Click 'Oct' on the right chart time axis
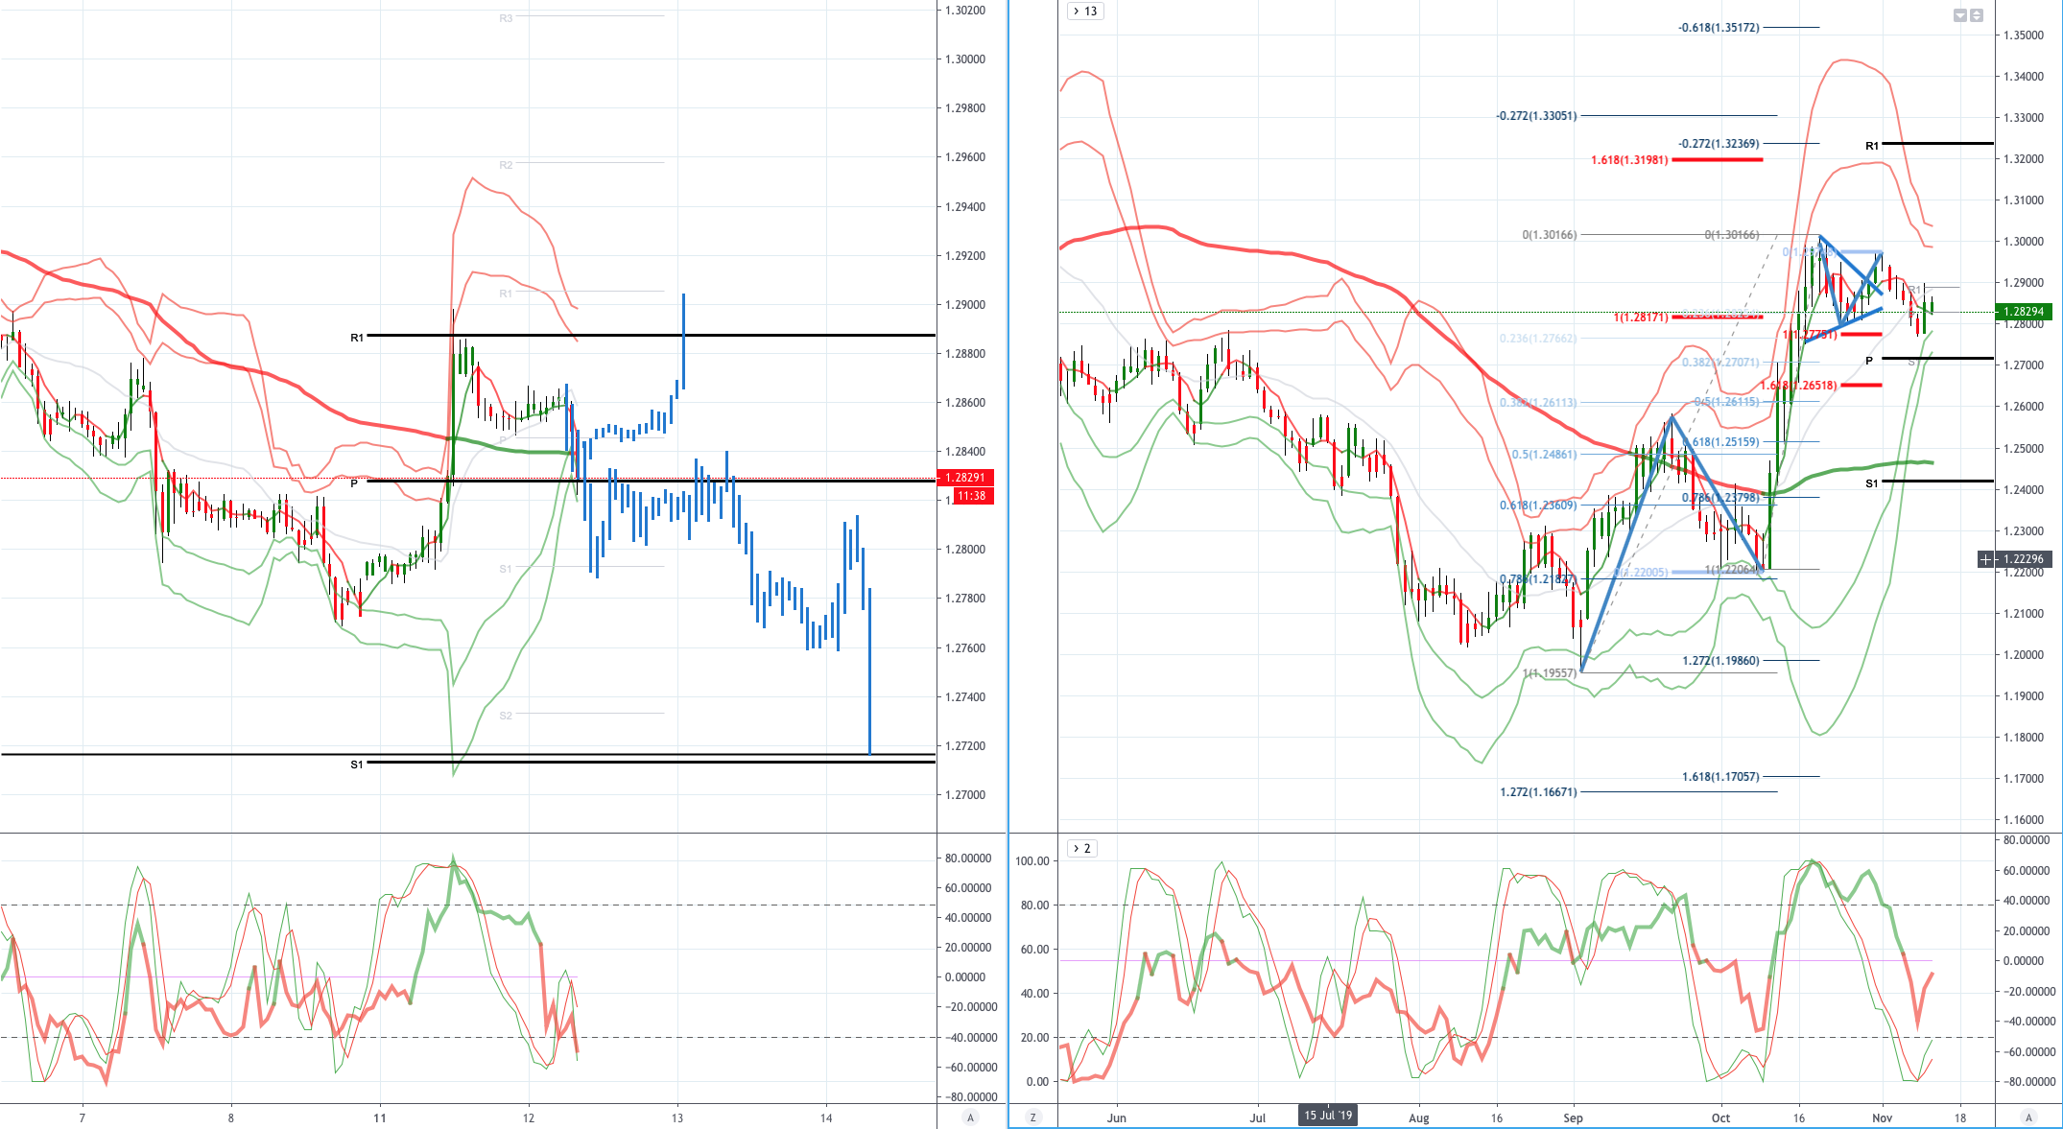 (x=1721, y=1117)
